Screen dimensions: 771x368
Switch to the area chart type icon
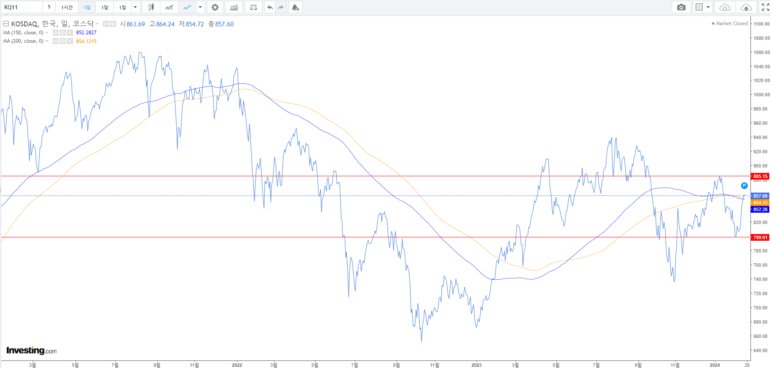[x=169, y=7]
